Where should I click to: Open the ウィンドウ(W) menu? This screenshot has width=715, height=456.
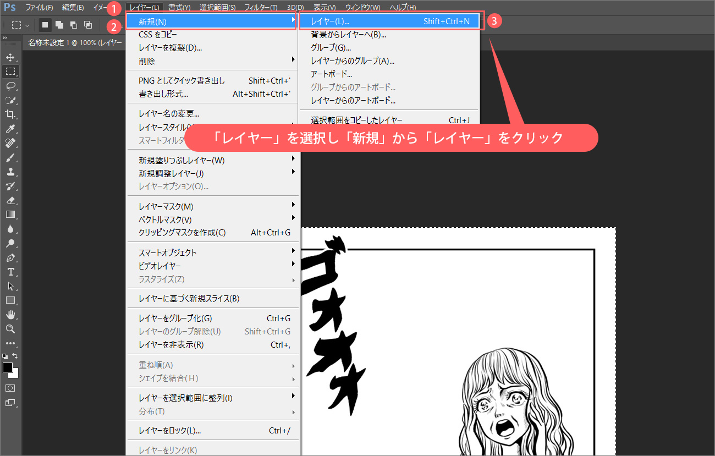pos(362,7)
